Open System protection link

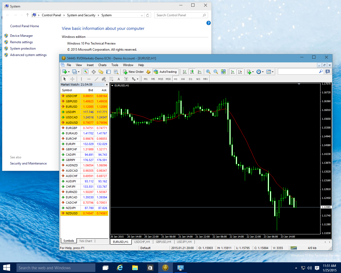click(x=23, y=49)
